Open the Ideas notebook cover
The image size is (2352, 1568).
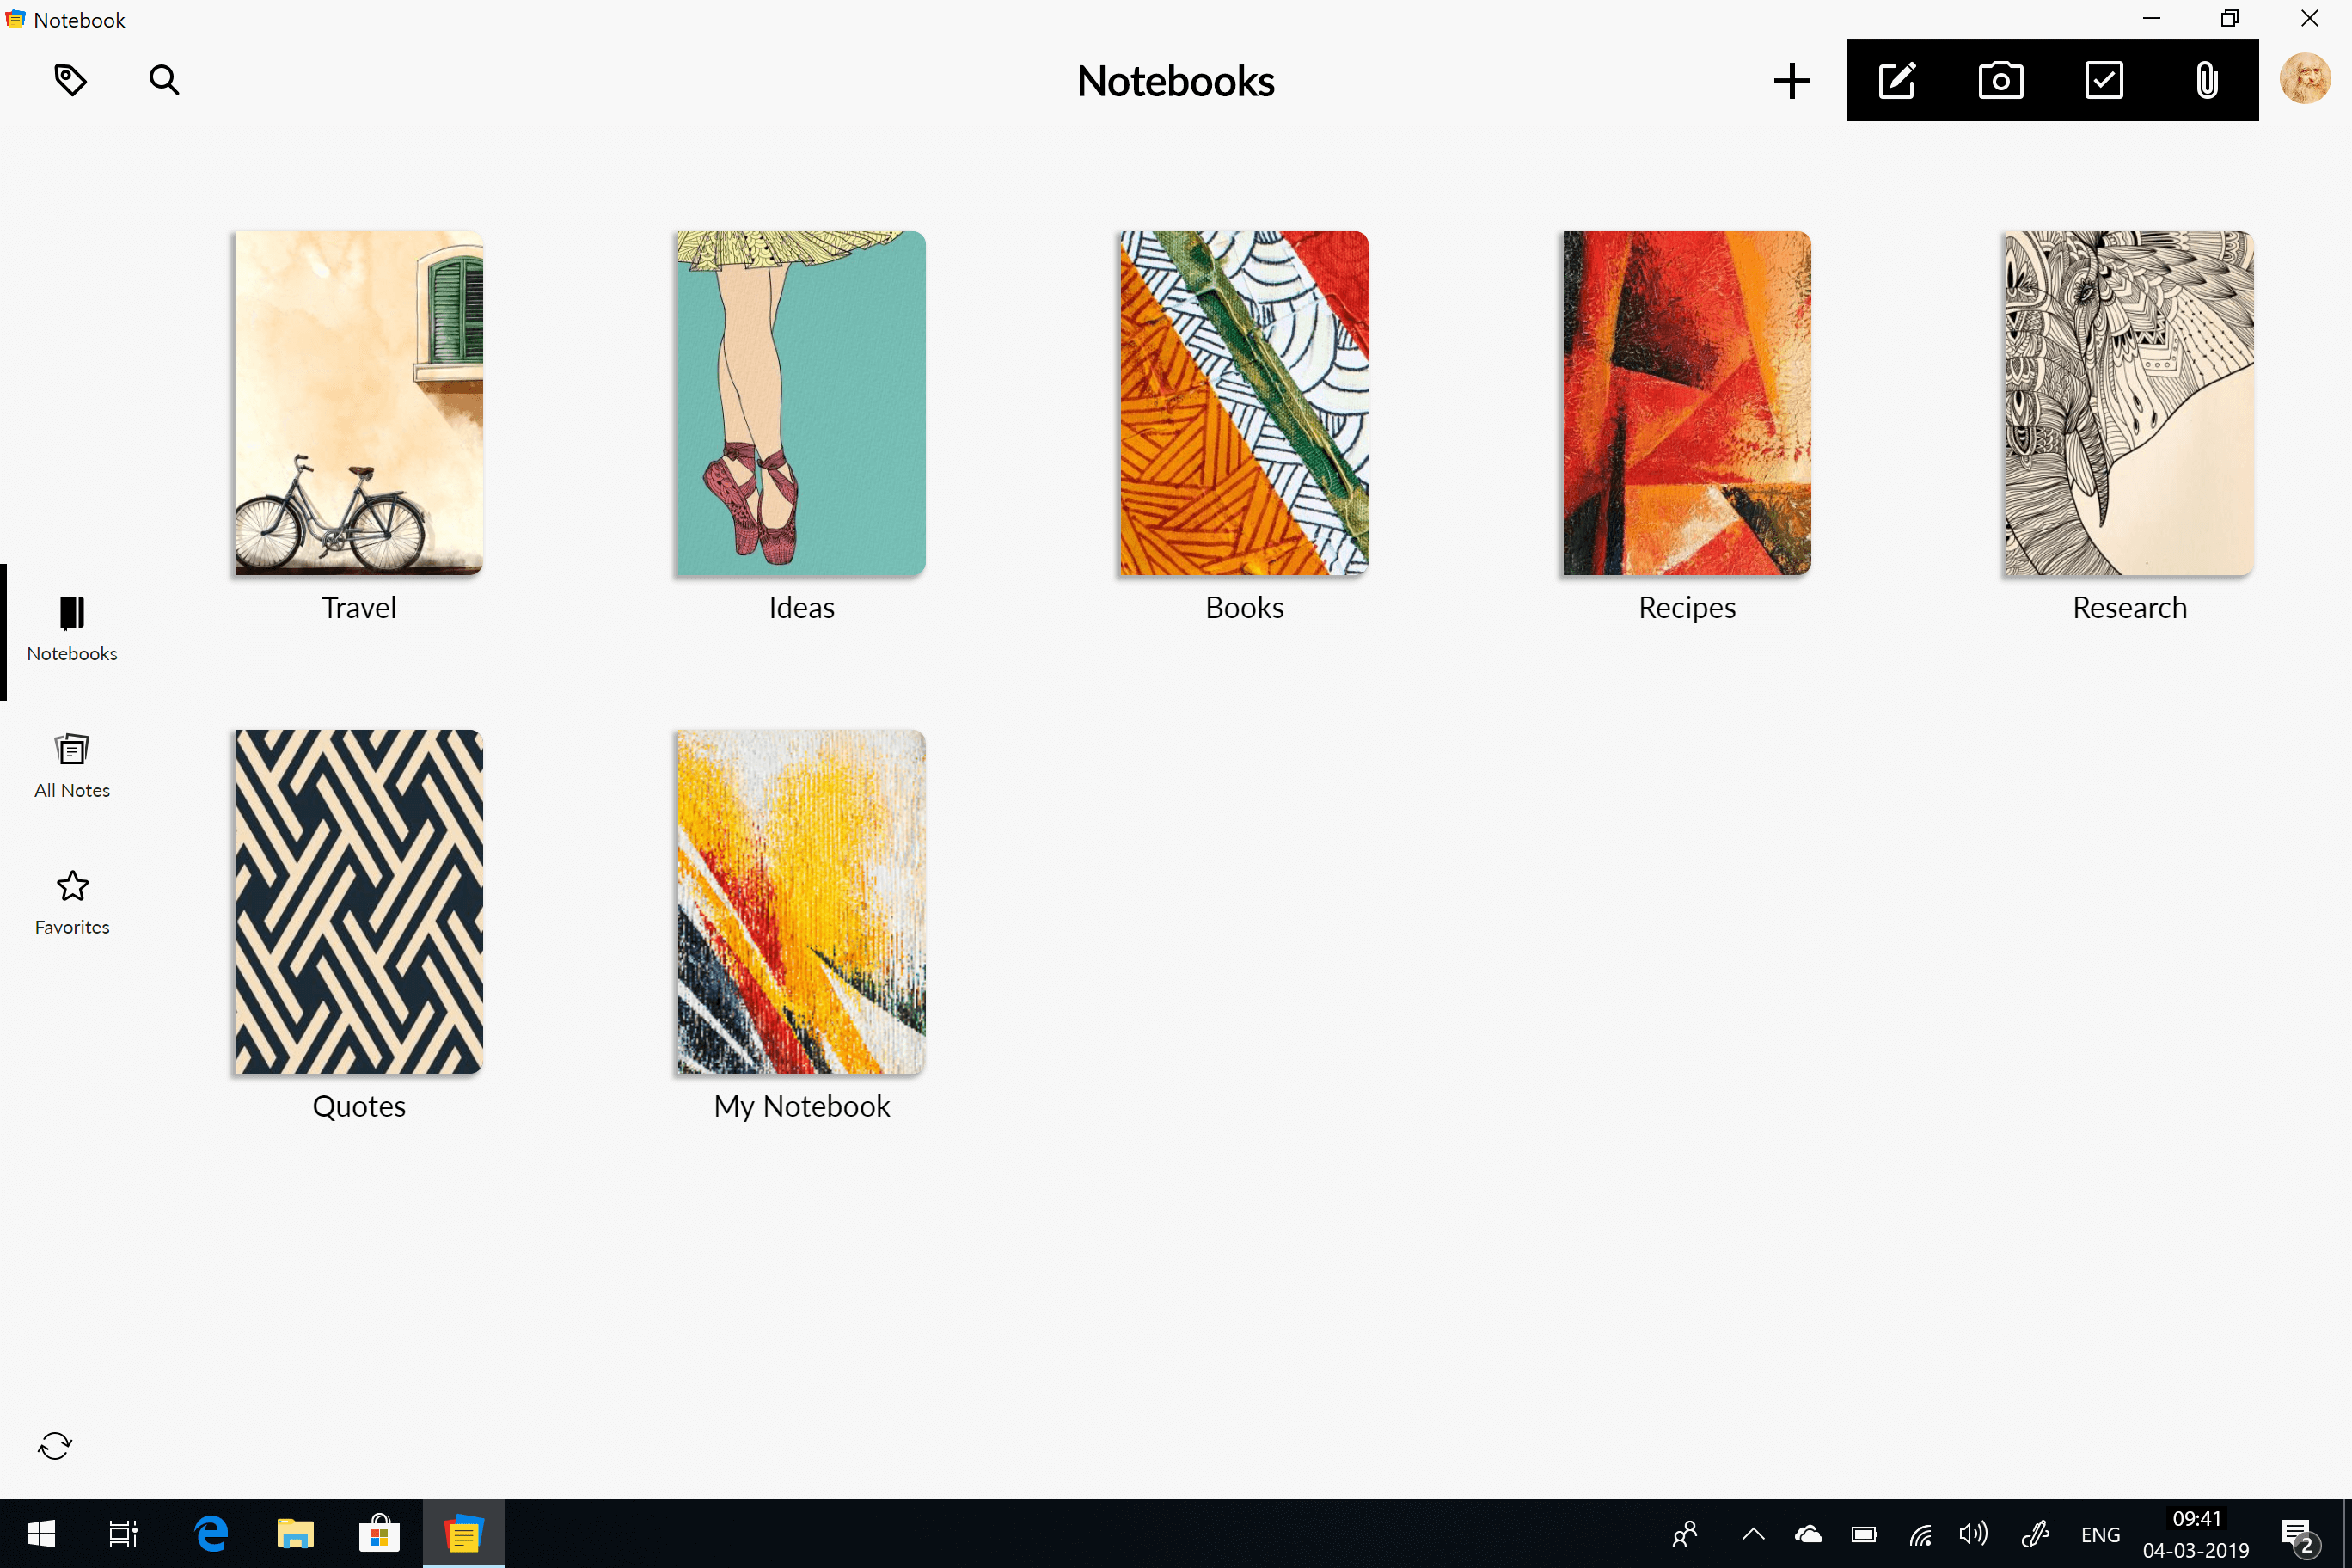coord(801,403)
